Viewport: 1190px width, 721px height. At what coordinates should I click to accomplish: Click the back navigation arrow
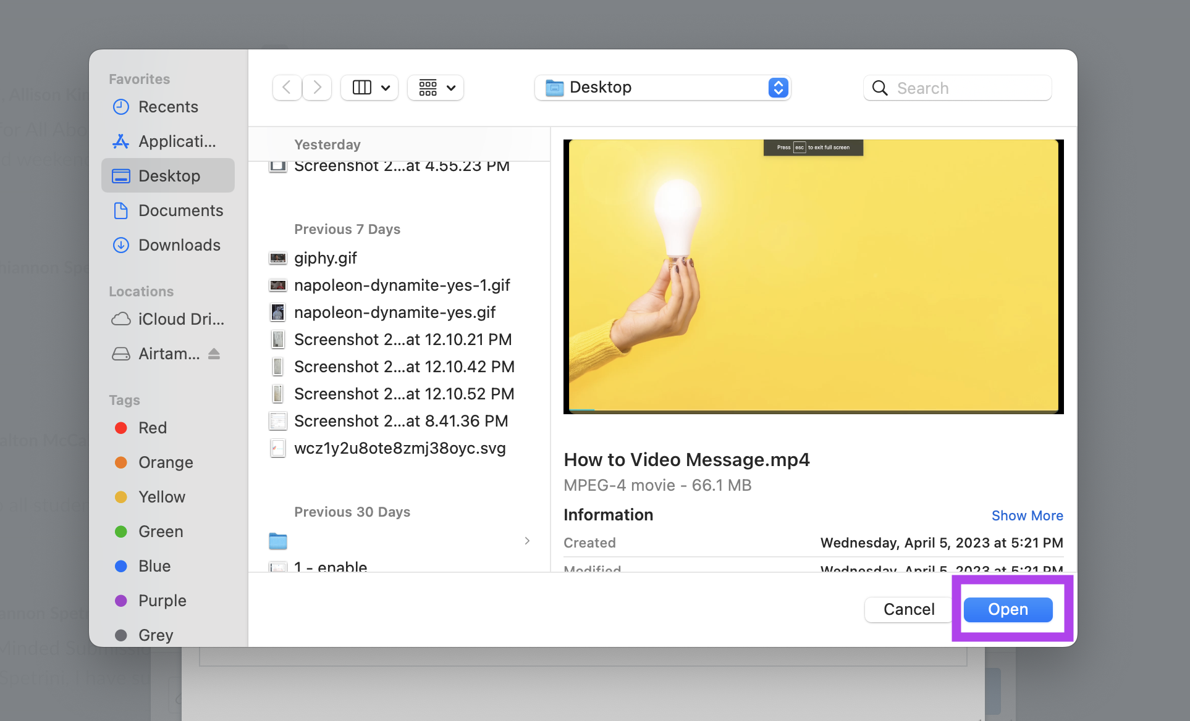(x=287, y=86)
